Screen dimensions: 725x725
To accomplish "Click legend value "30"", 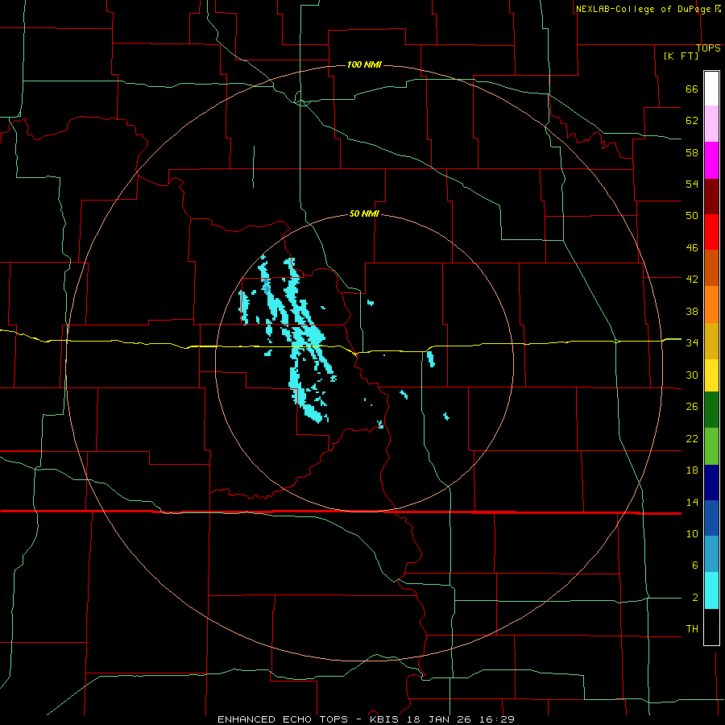I will pyautogui.click(x=692, y=375).
